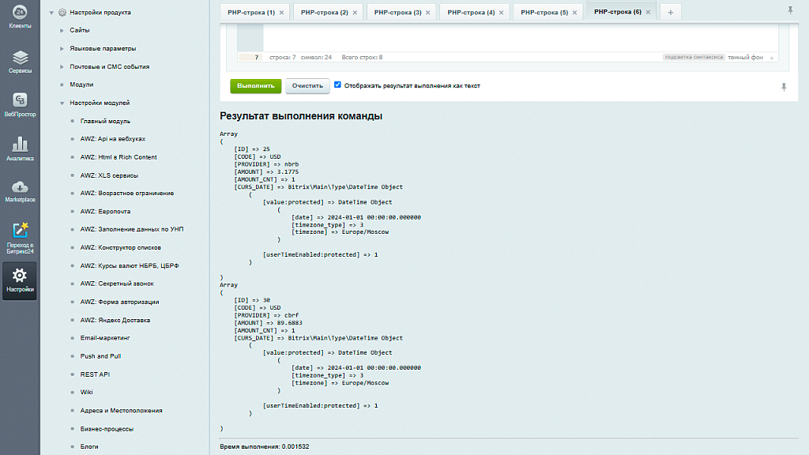
Task: Toggle темный фон editor theme
Action: click(x=746, y=57)
